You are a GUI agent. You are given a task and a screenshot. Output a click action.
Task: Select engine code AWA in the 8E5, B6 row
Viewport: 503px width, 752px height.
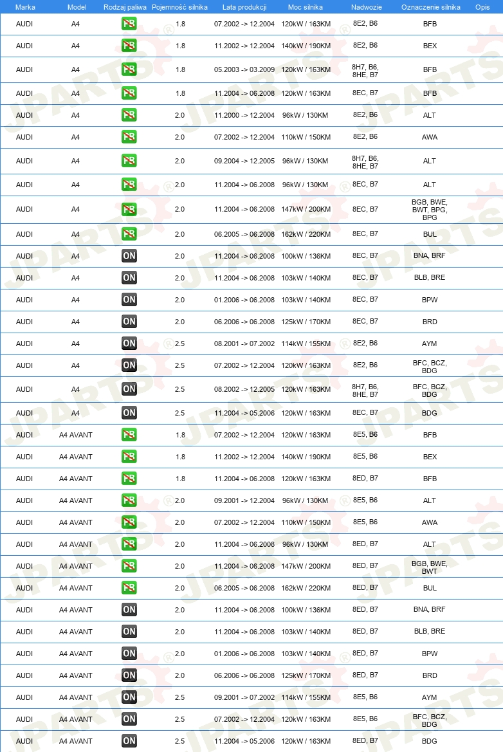click(x=430, y=522)
